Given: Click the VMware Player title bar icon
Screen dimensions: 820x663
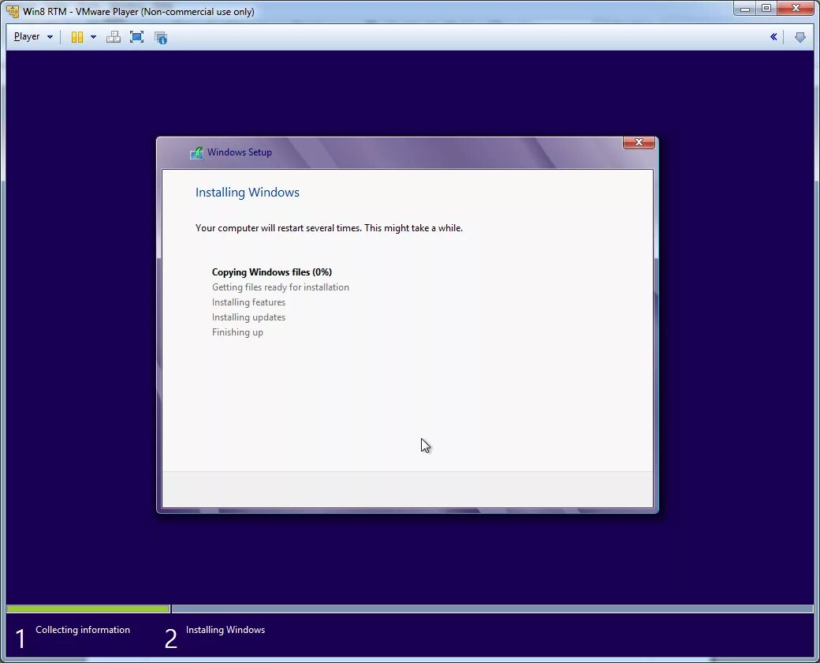Looking at the screenshot, I should point(12,11).
